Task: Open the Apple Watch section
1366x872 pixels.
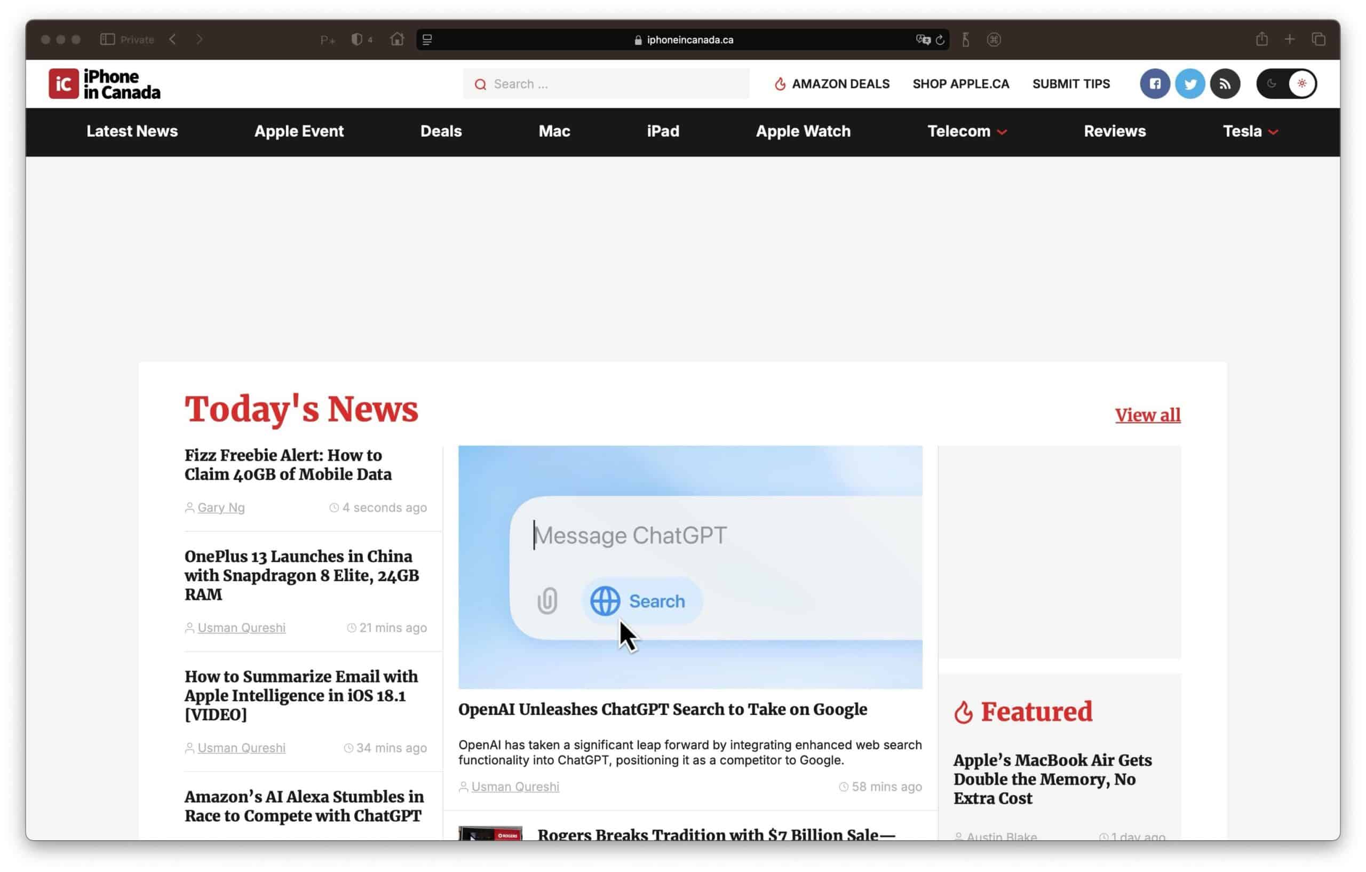Action: [803, 132]
